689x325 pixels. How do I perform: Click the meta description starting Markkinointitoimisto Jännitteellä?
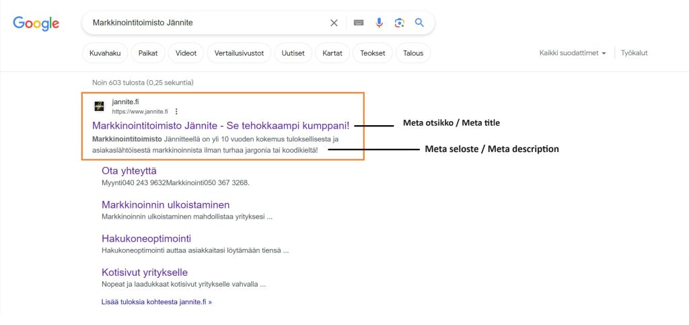click(215, 145)
